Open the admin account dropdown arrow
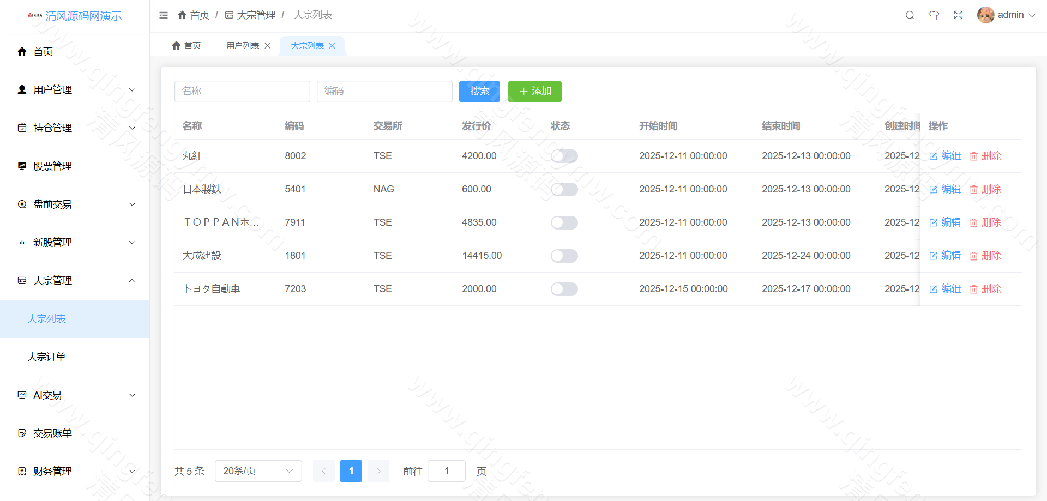This screenshot has height=501, width=1047. click(1032, 15)
